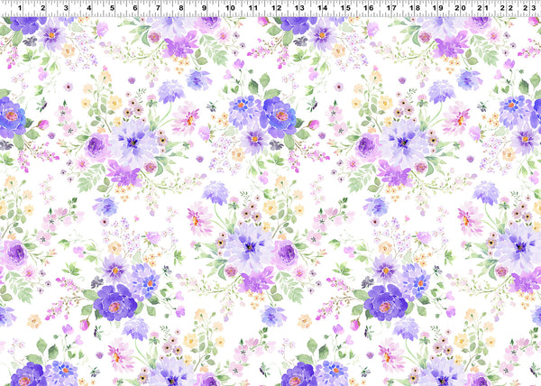Click the ruler number "15"

point(345,7)
